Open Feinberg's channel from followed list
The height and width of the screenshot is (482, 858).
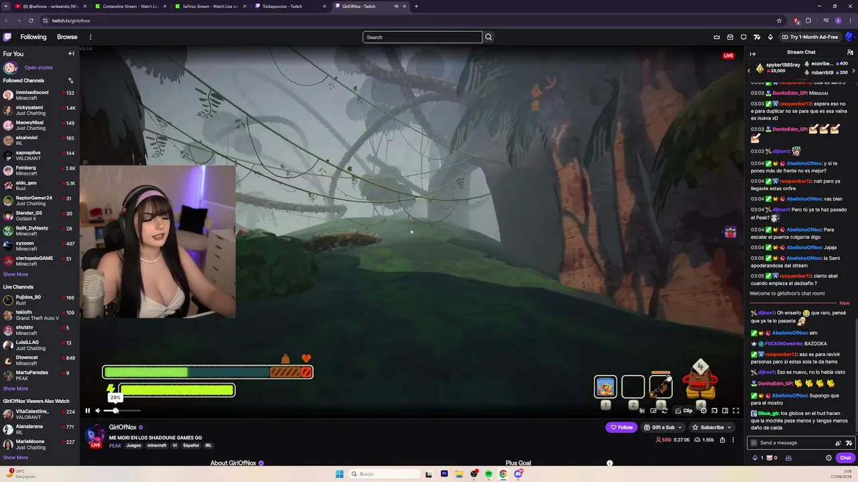39,171
